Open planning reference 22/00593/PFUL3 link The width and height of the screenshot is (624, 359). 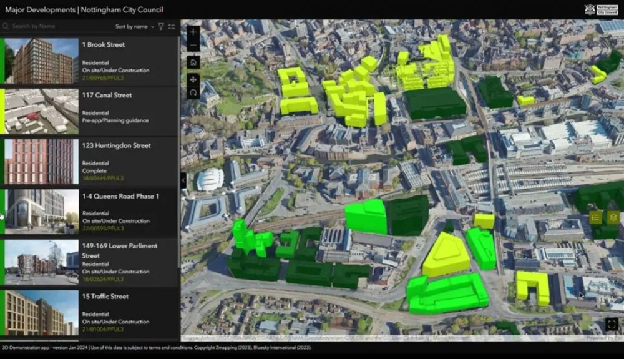tap(103, 229)
